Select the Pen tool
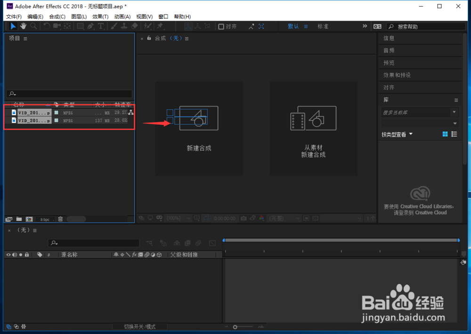The width and height of the screenshot is (471, 334). pyautogui.click(x=91, y=26)
